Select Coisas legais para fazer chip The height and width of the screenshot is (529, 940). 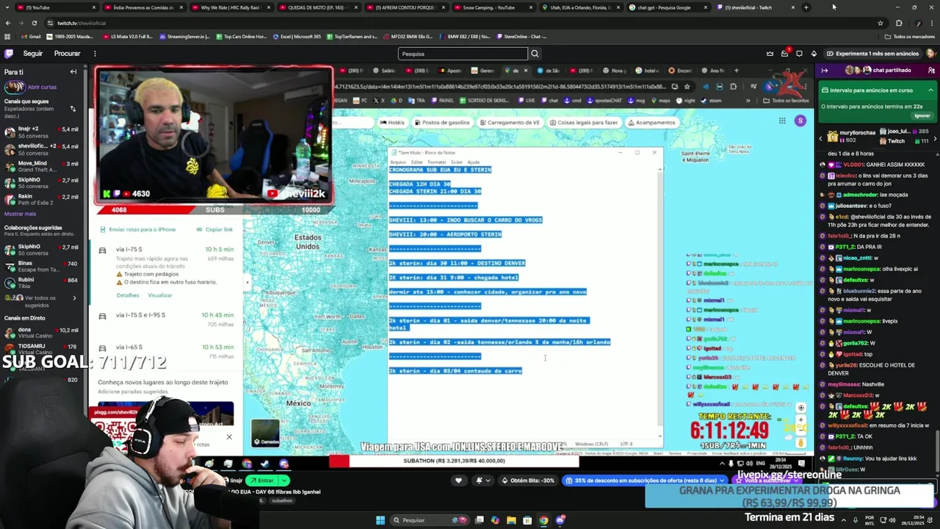pyautogui.click(x=583, y=123)
